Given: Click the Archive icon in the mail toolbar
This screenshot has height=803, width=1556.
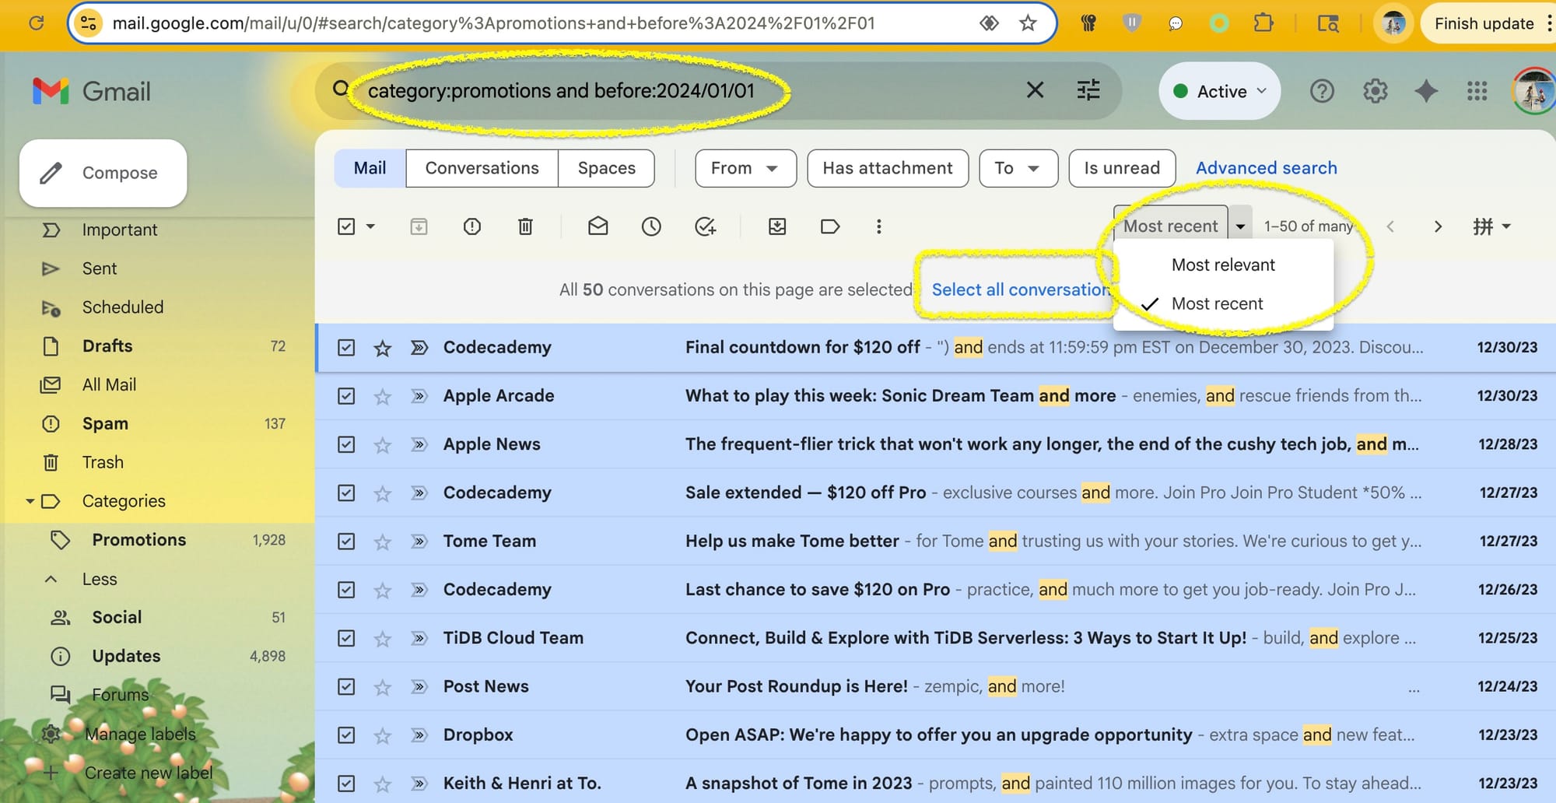Looking at the screenshot, I should coord(419,226).
